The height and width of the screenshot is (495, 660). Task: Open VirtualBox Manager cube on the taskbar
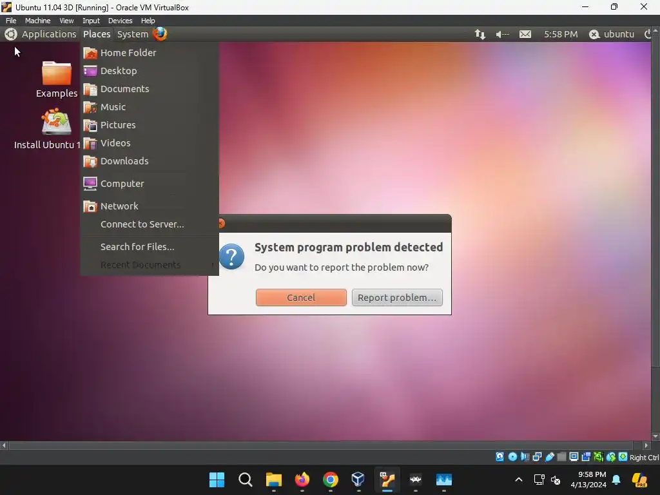358,480
